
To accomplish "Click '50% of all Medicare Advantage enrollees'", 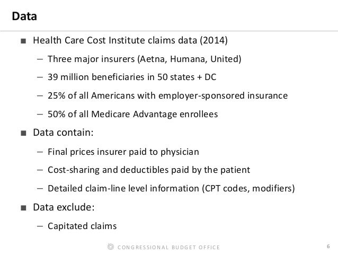I will [x=133, y=114].
